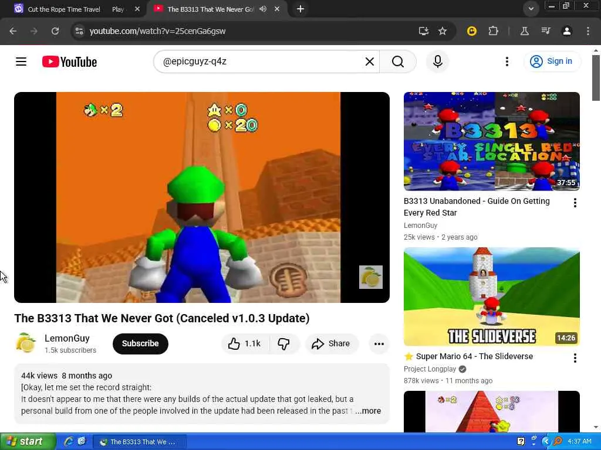Open the pyramid video thumbnail at bottom
Viewport: 601px width, 450px height.
point(491,411)
